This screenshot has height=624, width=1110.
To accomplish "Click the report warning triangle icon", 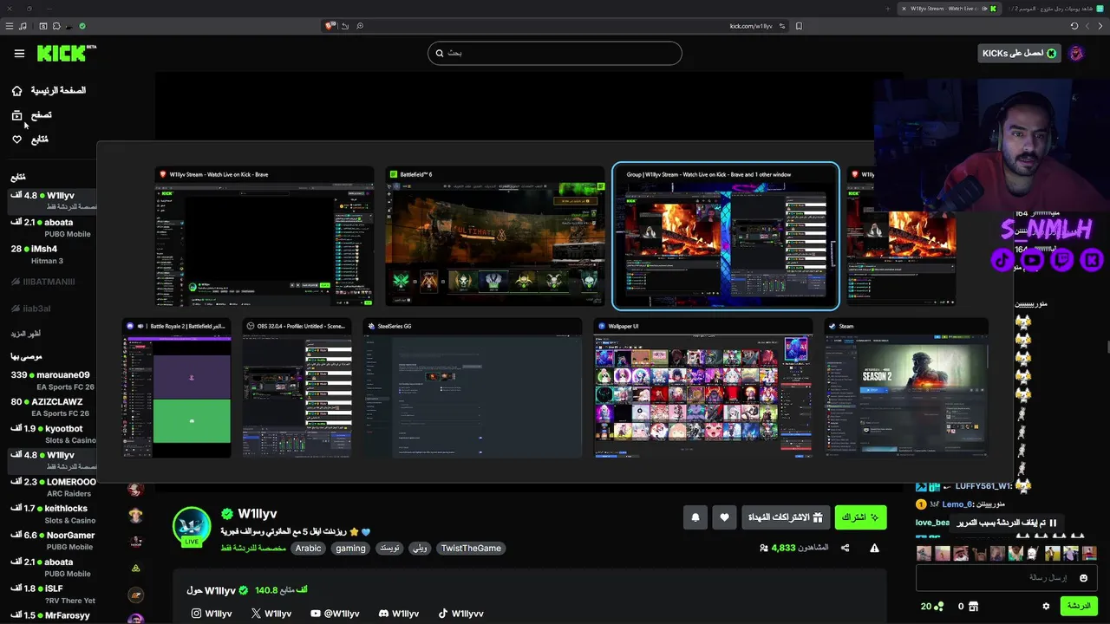I will (x=874, y=548).
